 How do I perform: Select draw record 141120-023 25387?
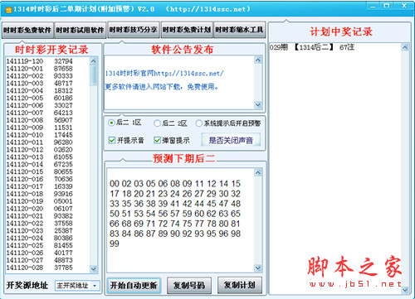(x=40, y=231)
